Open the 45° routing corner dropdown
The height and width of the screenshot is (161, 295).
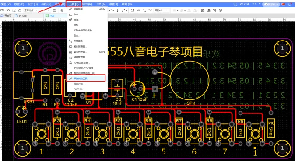point(161,10)
